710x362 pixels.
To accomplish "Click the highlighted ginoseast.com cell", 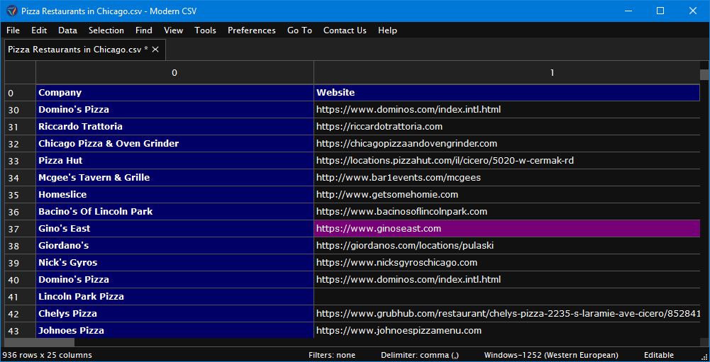I will coord(506,229).
